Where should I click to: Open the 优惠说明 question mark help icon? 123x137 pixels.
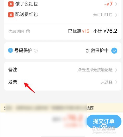click(x=28, y=31)
